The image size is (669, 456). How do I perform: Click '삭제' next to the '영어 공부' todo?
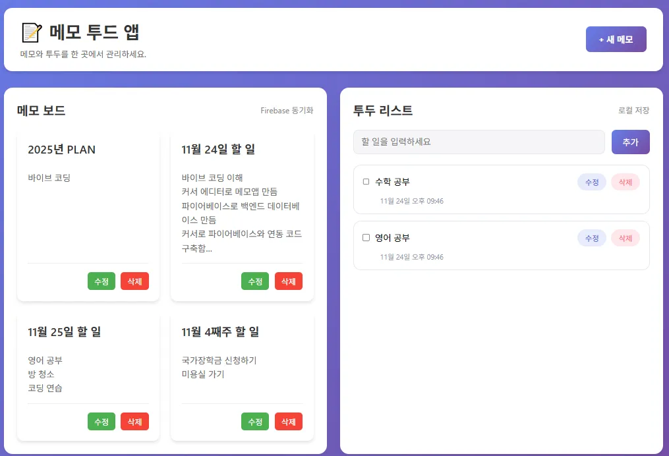[x=625, y=238]
